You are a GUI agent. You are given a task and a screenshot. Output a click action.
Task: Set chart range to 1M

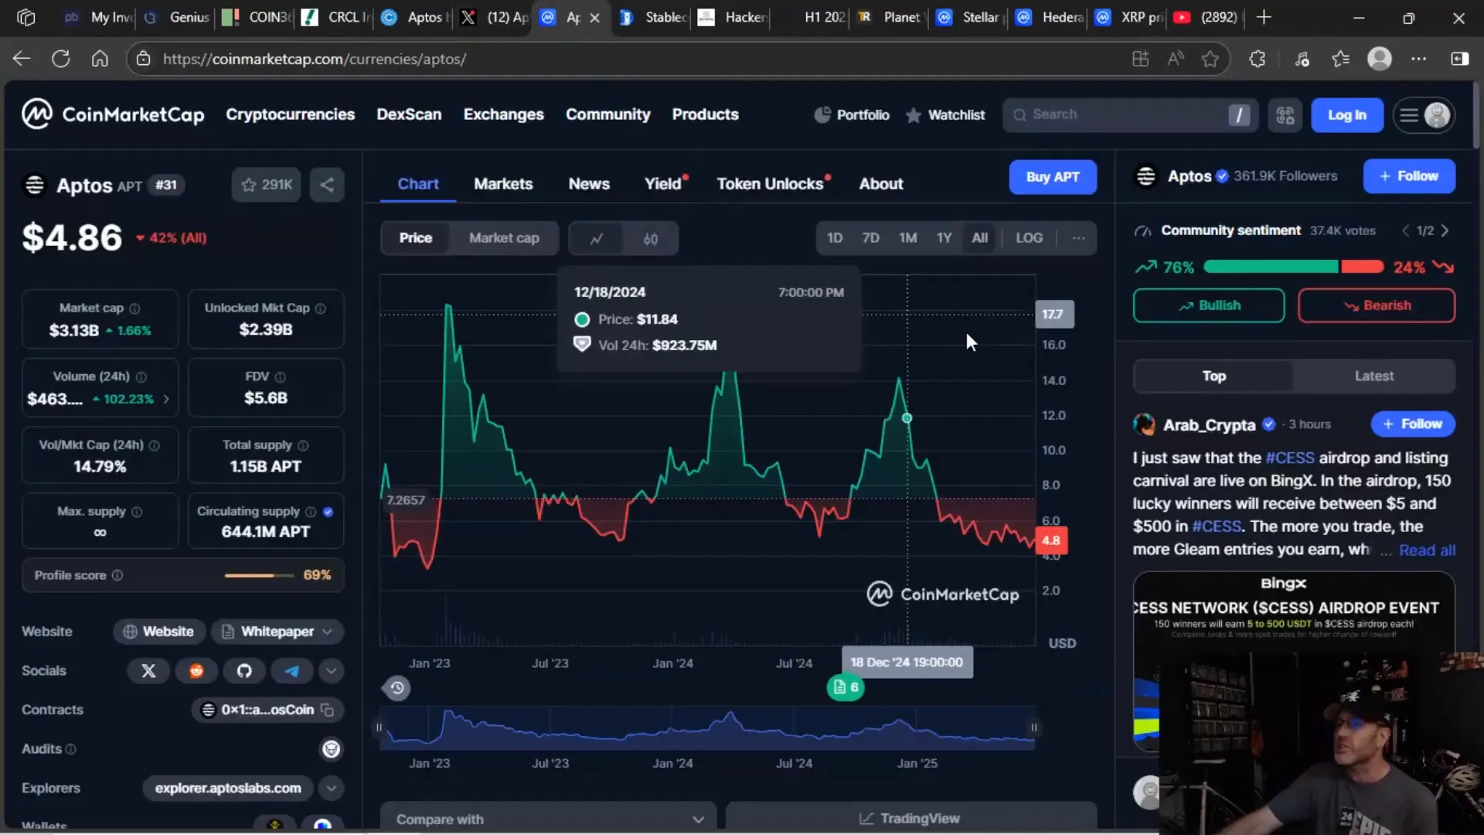tap(907, 238)
